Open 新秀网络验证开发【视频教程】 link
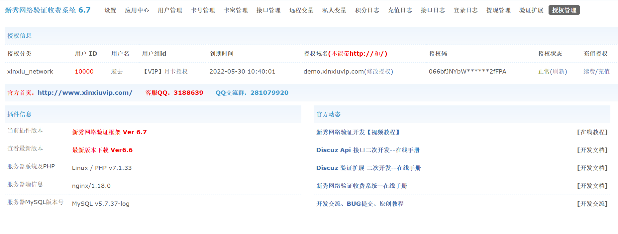Viewport: 618px width, 234px height. tap(359, 132)
